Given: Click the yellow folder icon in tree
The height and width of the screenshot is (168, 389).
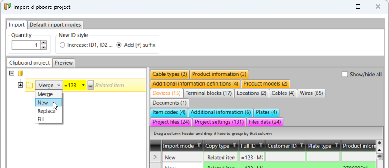Looking at the screenshot, I should [30, 85].
